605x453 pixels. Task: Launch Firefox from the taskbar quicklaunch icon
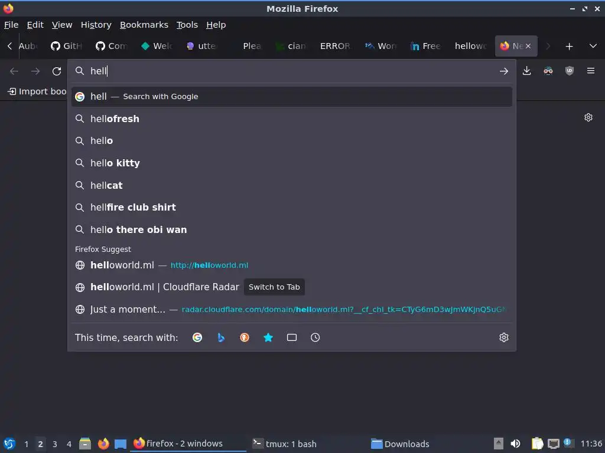click(x=103, y=444)
